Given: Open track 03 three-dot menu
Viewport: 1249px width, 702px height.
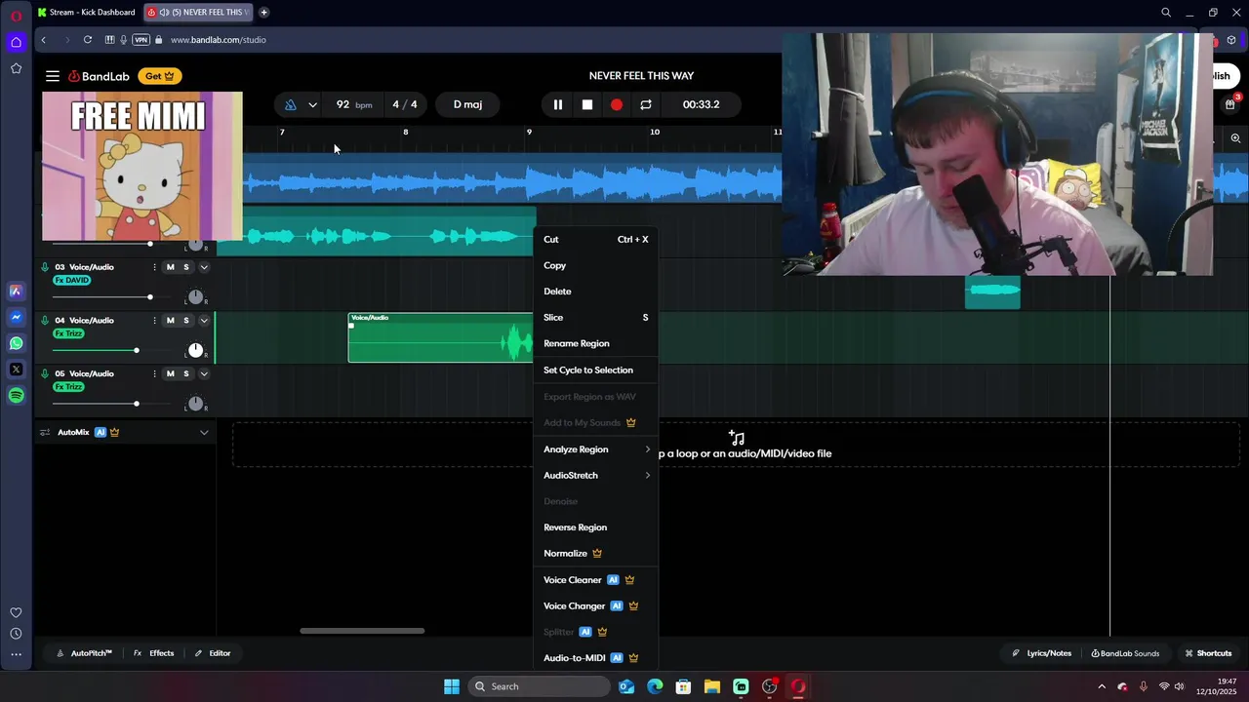Looking at the screenshot, I should 154,267.
